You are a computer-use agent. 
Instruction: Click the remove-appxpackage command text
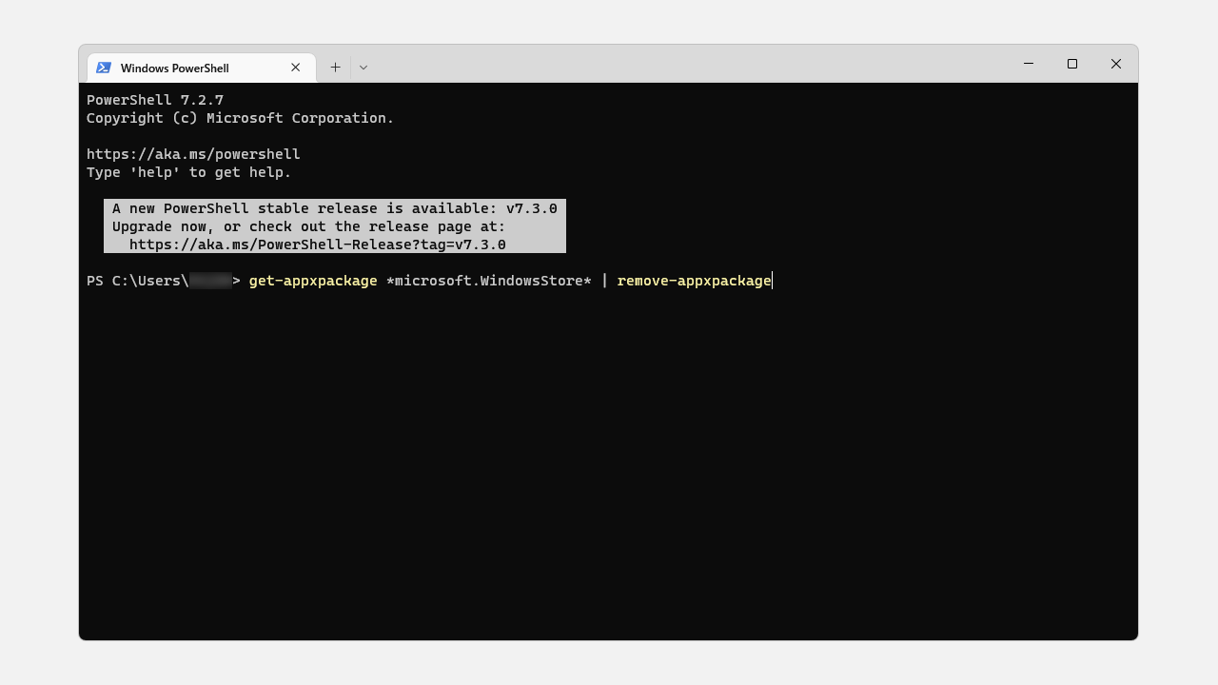(694, 281)
